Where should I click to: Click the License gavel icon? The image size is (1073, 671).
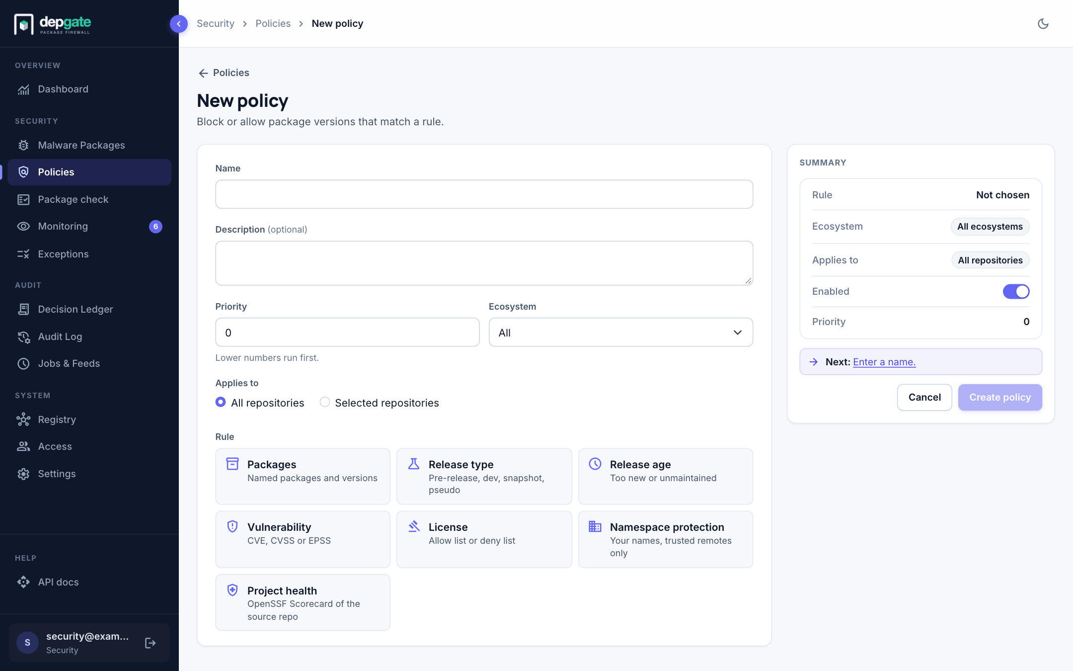[x=414, y=526]
